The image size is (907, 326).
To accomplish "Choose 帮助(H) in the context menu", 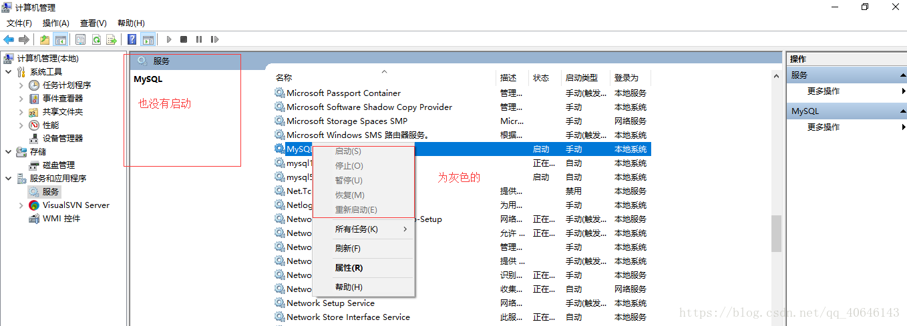I will pyautogui.click(x=363, y=287).
